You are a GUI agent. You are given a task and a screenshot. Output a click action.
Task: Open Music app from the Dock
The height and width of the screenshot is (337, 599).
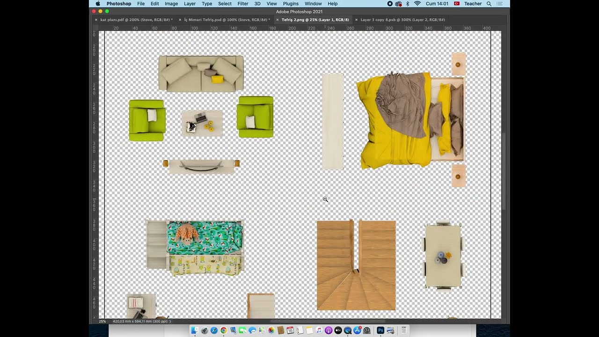click(x=319, y=330)
